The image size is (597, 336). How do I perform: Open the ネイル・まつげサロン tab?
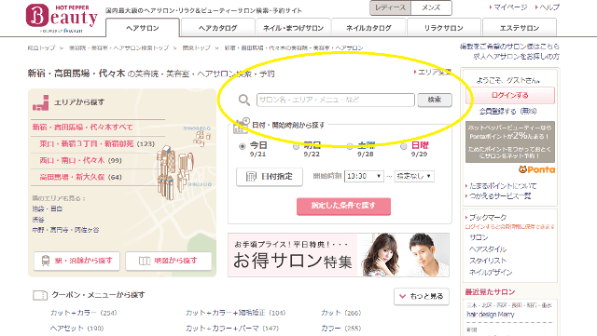(x=293, y=28)
